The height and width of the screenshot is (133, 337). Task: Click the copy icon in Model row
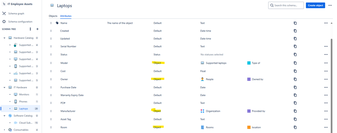295,63
